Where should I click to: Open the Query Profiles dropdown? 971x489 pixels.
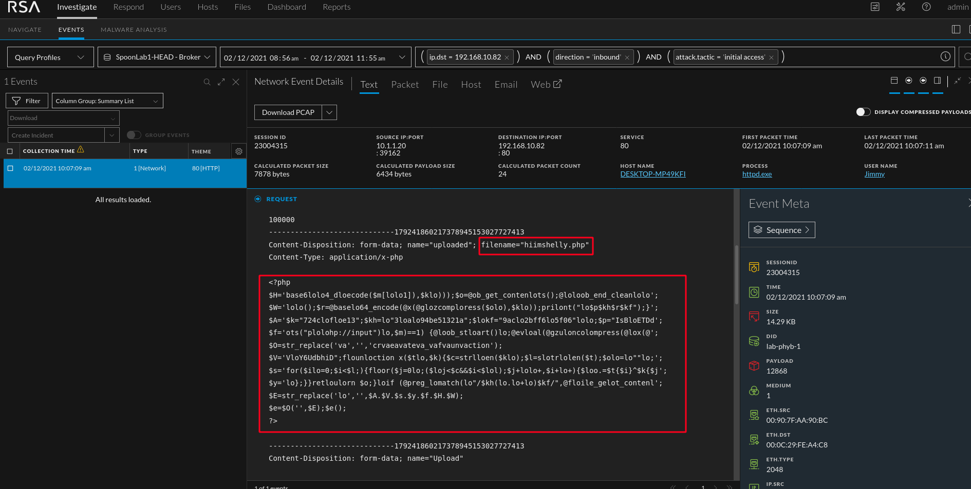[x=49, y=57]
